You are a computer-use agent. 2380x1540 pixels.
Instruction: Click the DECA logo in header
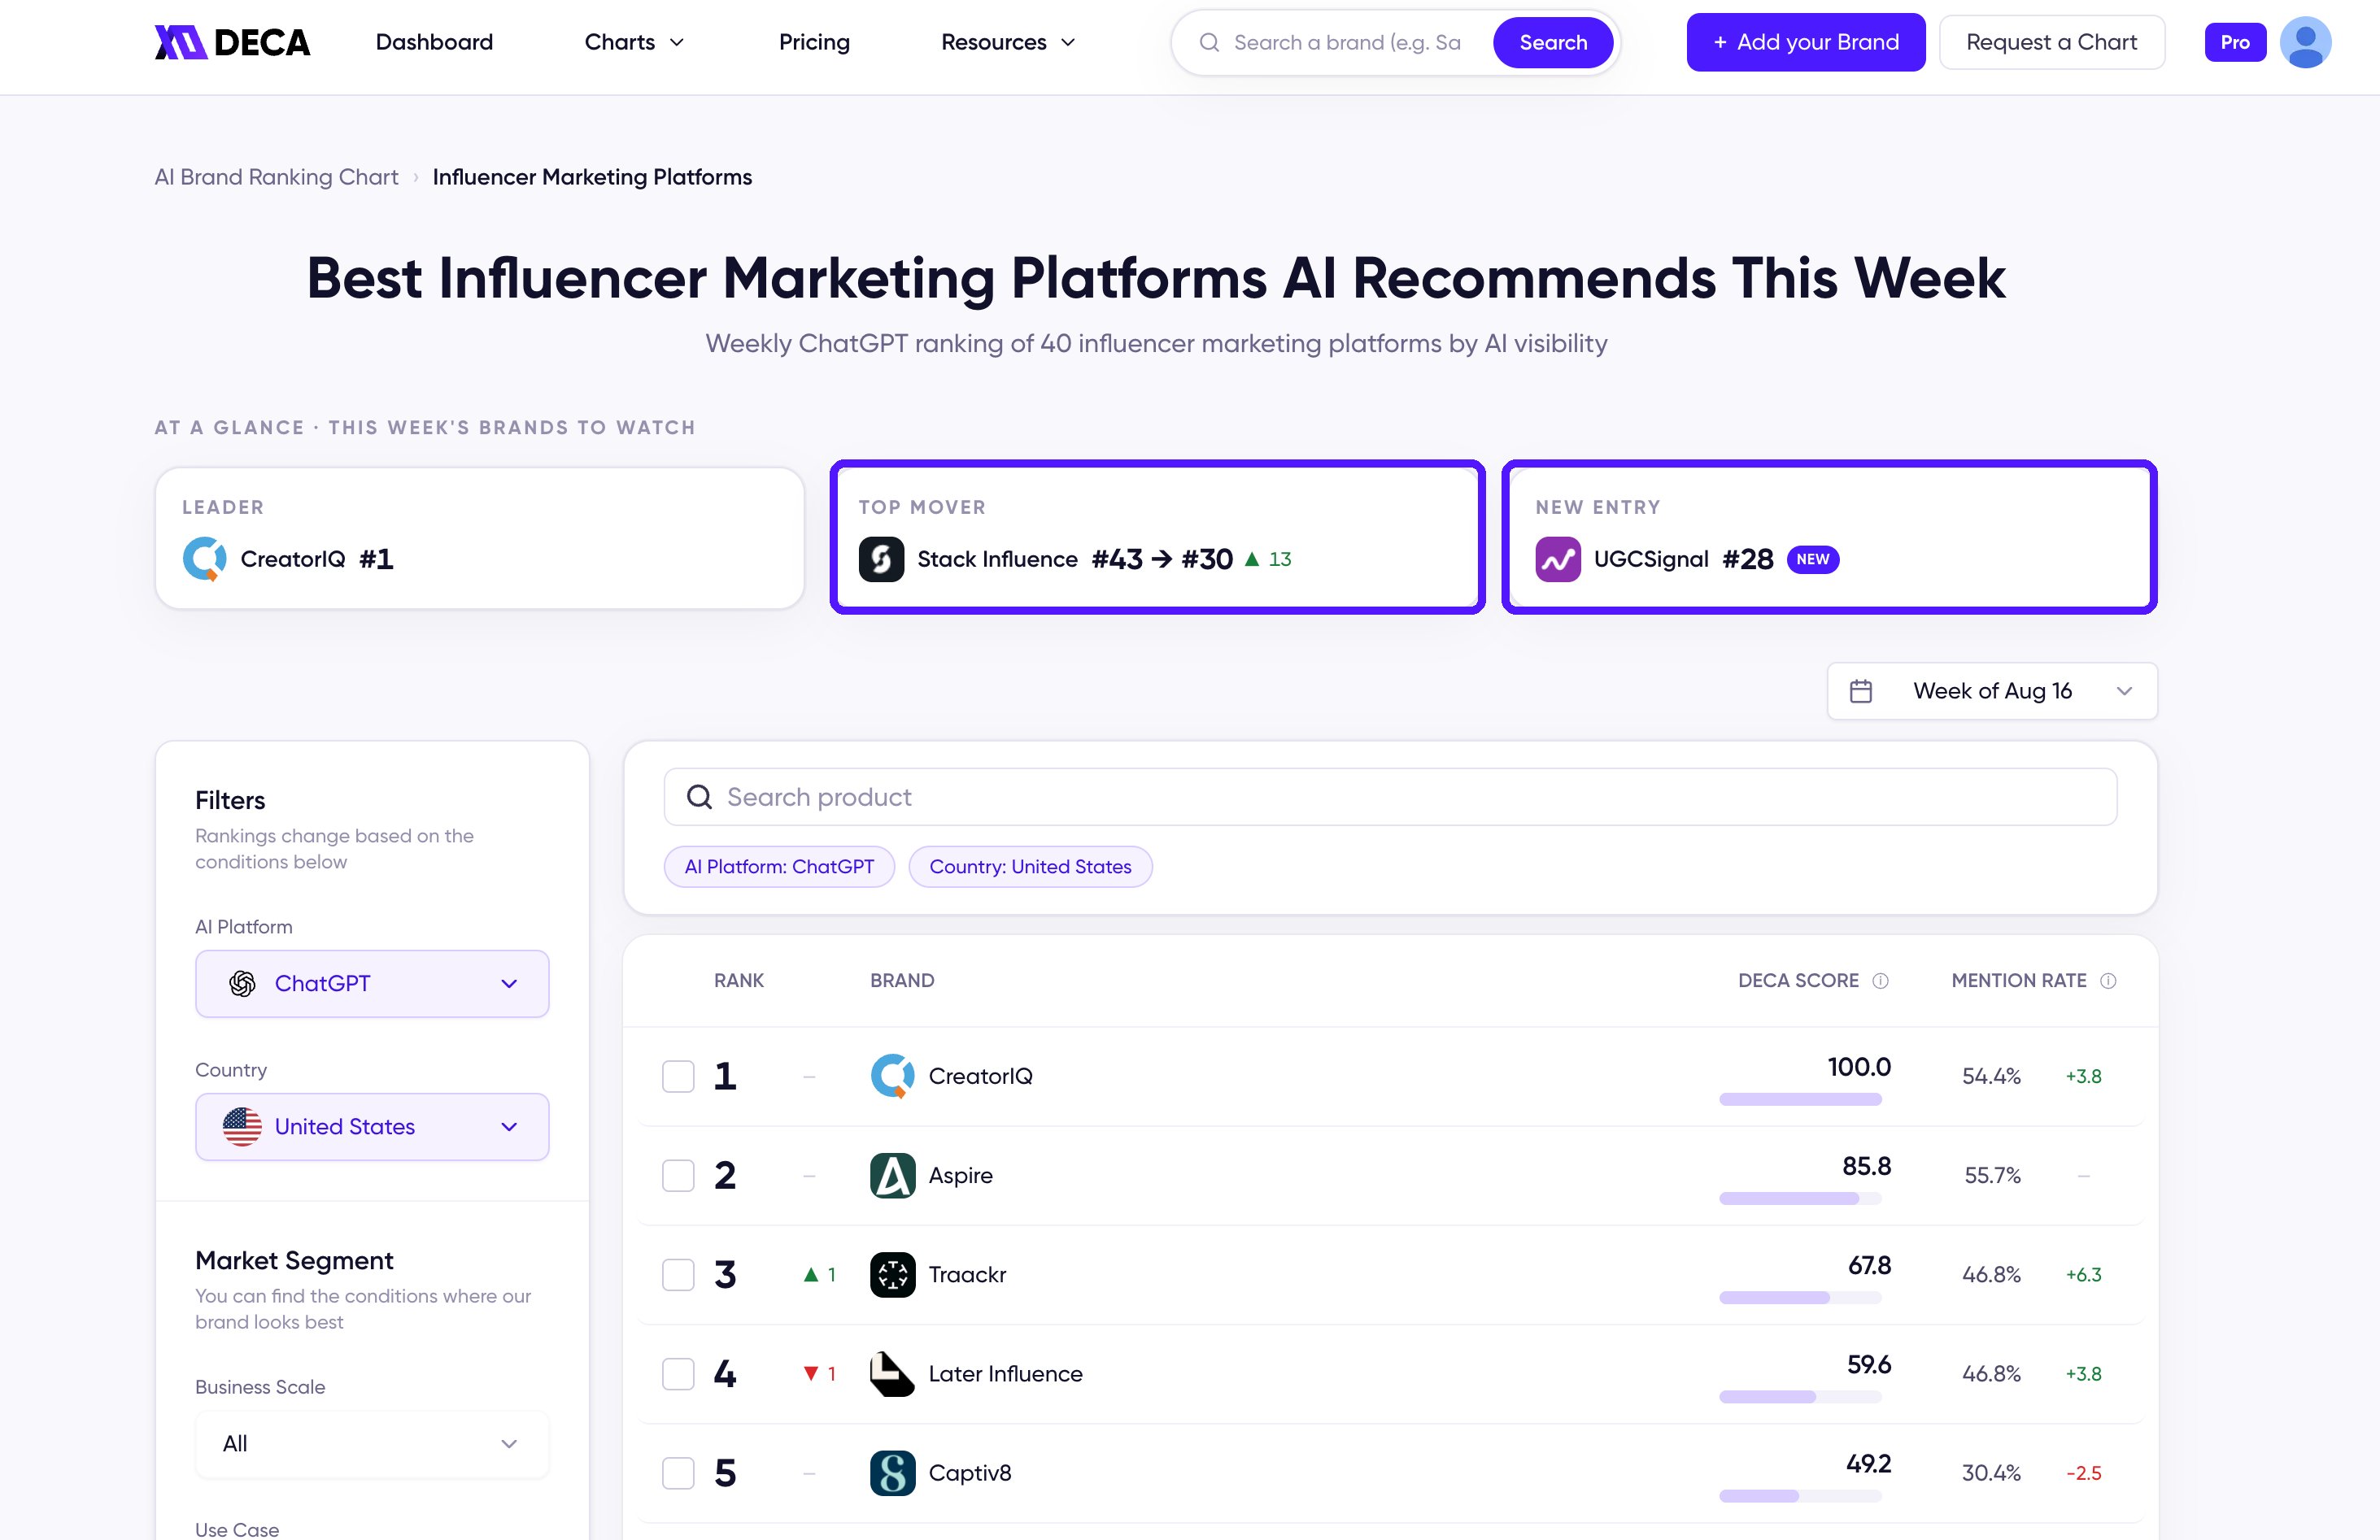point(232,42)
